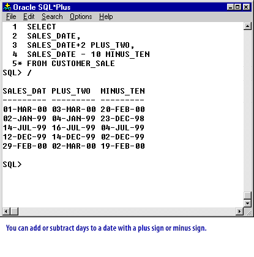This screenshot has height=257, width=254.
Task: Click the horizontal scrollbar thumb
Action: tap(14, 211)
